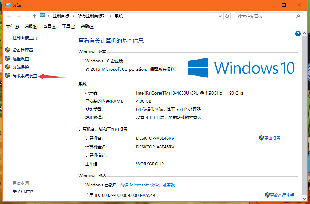Viewport: 310px width, 204px height.
Task: Click the 系统 breadcrumb segment
Action: [x=119, y=16]
